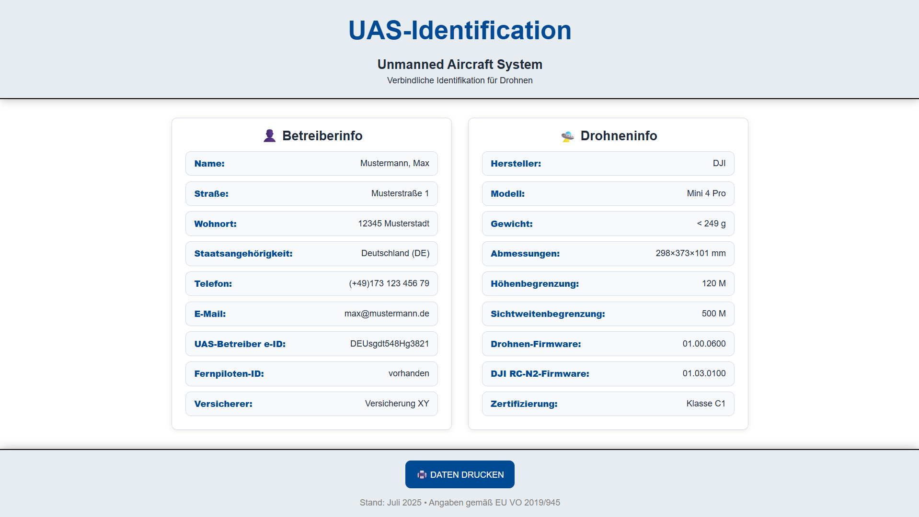This screenshot has width=919, height=517.
Task: Click the Modell row Mini 4 Pro
Action: click(608, 194)
